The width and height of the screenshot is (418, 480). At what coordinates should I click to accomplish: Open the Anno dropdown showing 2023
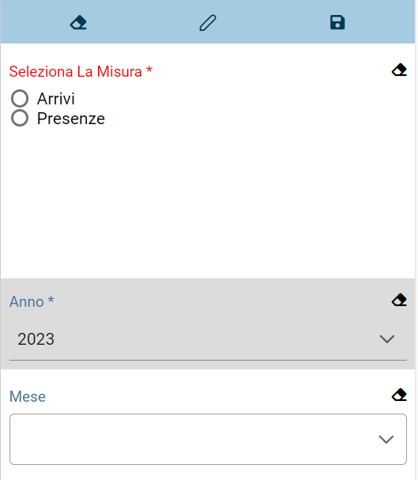tap(208, 339)
